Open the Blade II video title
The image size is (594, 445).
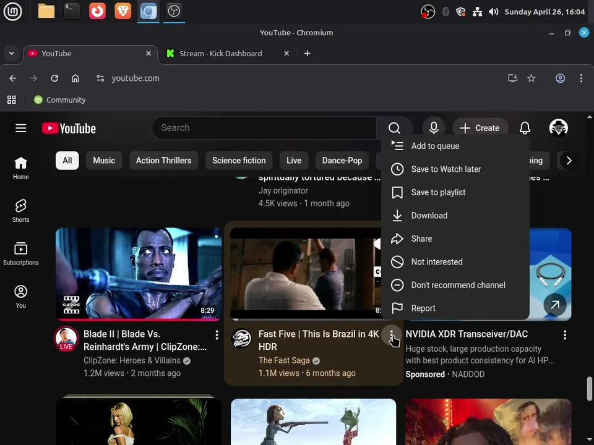(145, 340)
